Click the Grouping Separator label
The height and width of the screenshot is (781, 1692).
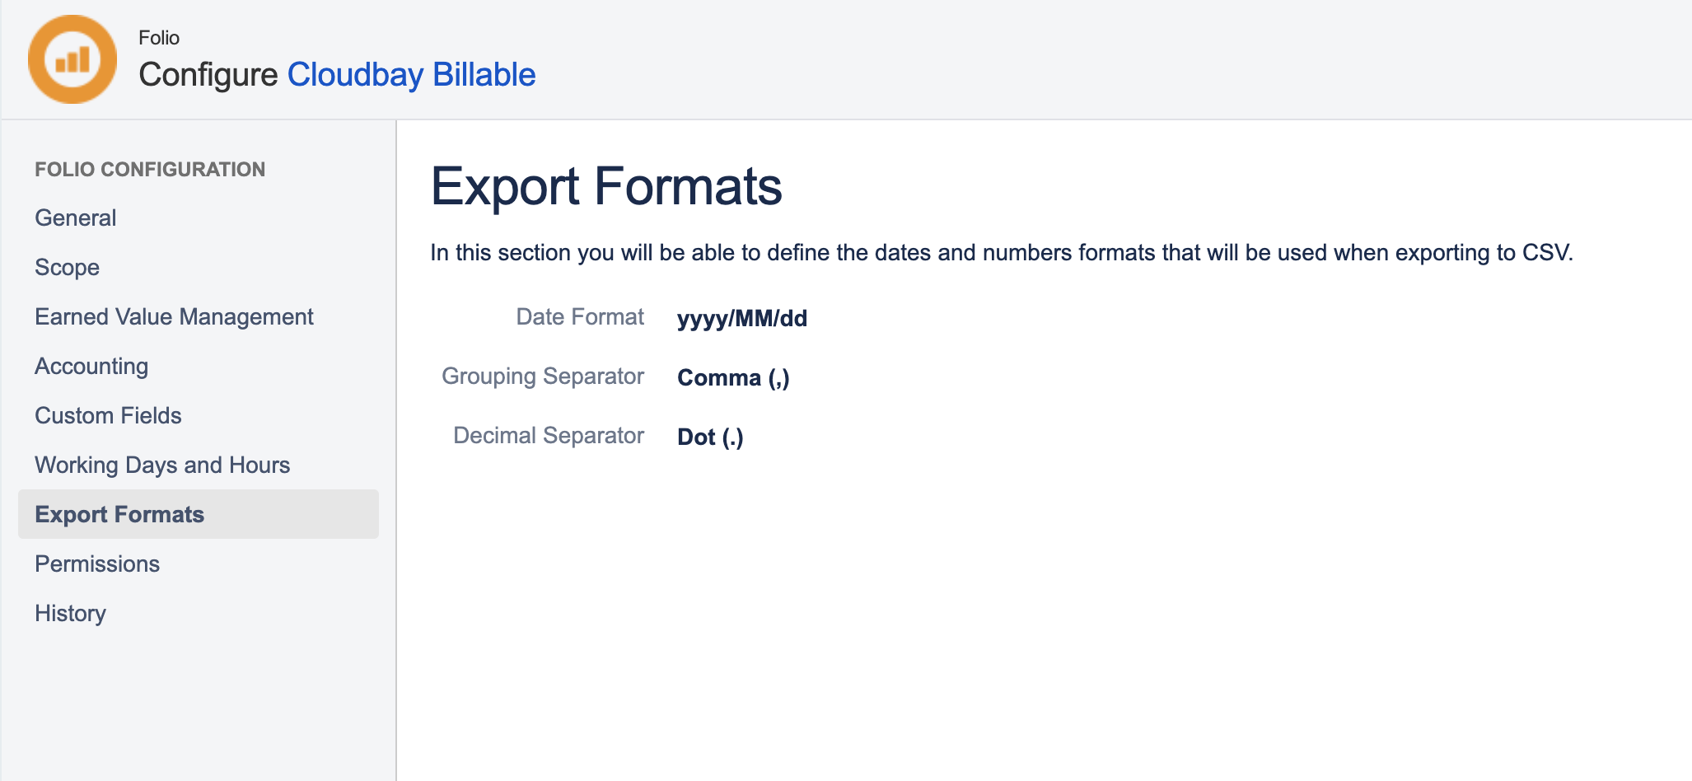pyautogui.click(x=543, y=376)
